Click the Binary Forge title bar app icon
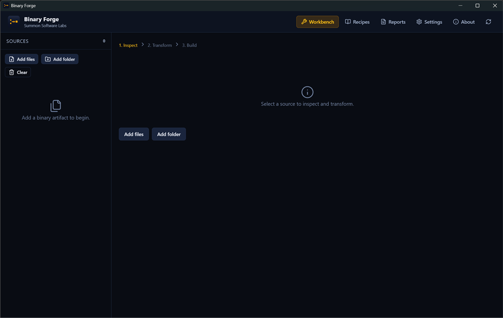The height and width of the screenshot is (318, 503). [6, 5]
